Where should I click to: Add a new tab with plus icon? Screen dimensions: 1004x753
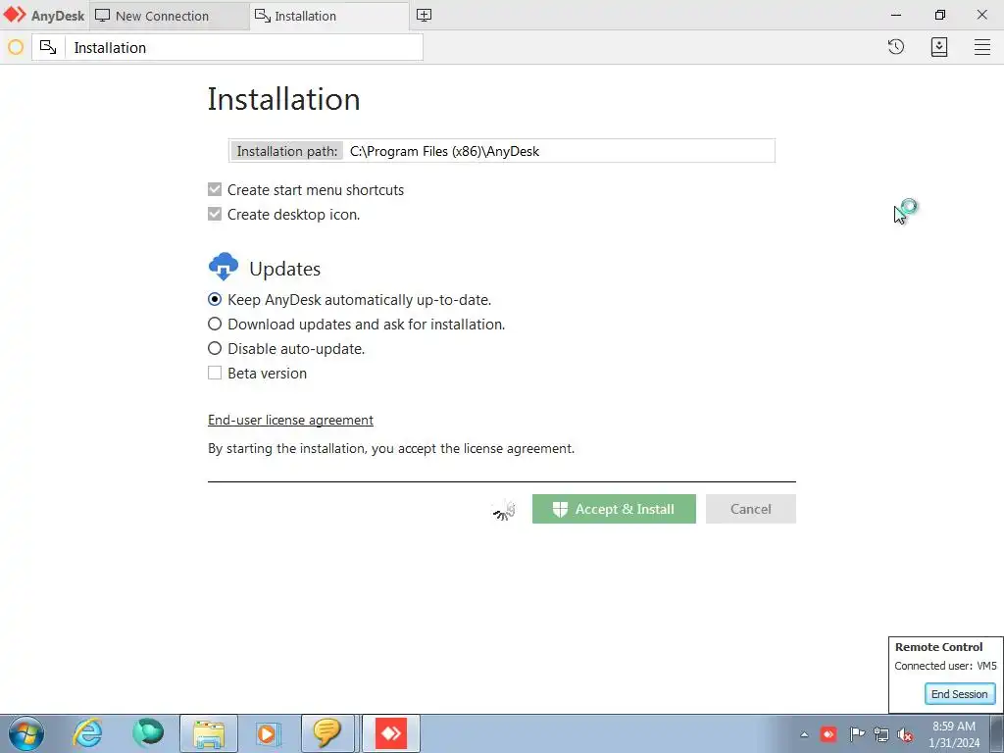click(424, 16)
